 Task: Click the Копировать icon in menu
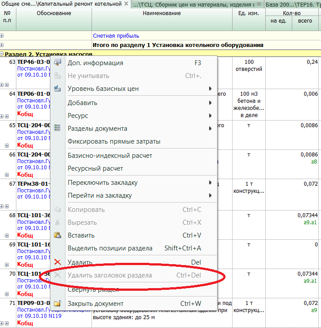(x=57, y=210)
